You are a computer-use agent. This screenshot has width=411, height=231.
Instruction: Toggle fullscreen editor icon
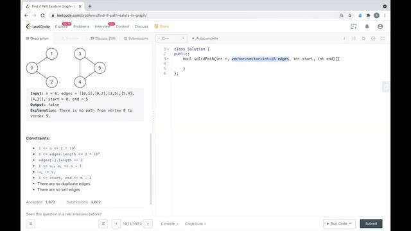pyautogui.click(x=383, y=38)
